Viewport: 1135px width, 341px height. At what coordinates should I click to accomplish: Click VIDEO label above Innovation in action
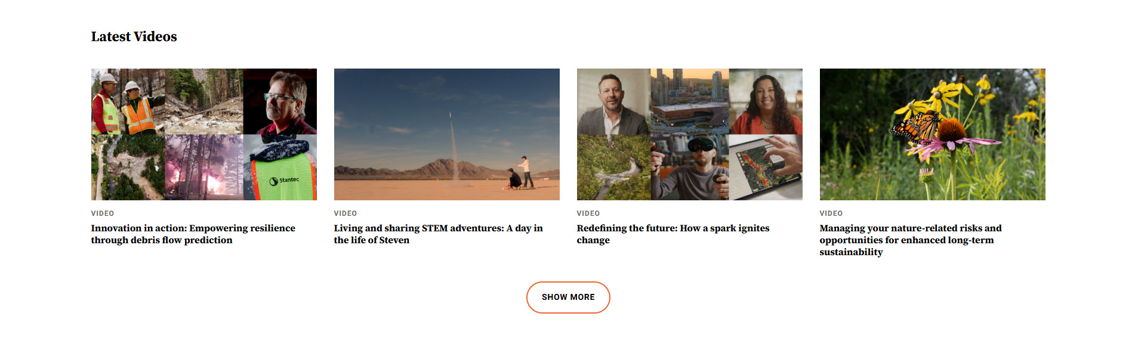click(x=103, y=213)
